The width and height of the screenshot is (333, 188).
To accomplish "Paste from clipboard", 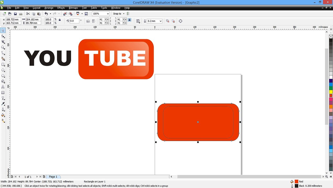I will tap(39, 14).
